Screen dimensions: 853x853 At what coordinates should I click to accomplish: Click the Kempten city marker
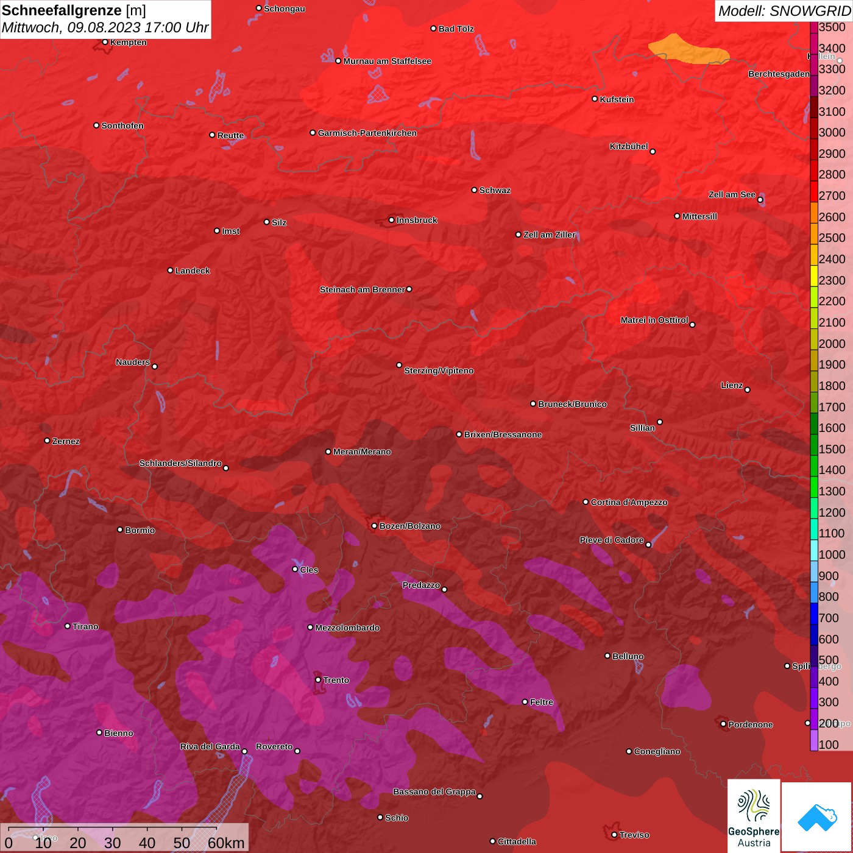105,42
